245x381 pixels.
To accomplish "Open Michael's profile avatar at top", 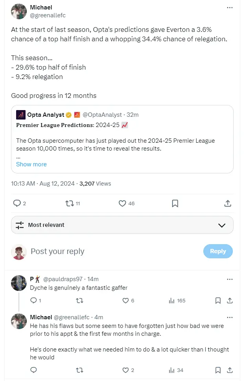I will click(18, 11).
